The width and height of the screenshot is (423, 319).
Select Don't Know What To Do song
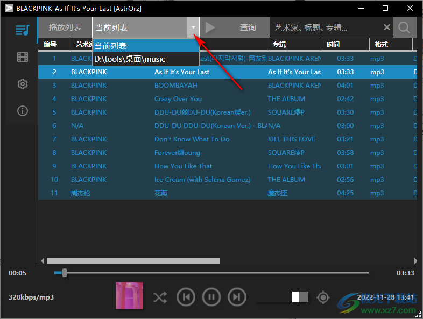192,139
